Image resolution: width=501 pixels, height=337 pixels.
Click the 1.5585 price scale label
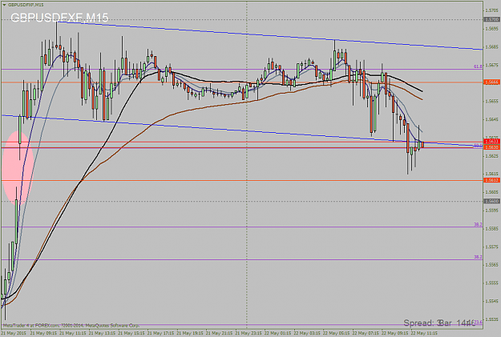coord(492,228)
